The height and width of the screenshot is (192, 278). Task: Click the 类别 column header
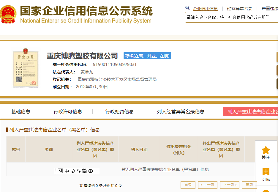point(49,149)
